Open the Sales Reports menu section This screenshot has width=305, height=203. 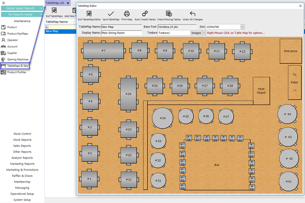[22, 146]
